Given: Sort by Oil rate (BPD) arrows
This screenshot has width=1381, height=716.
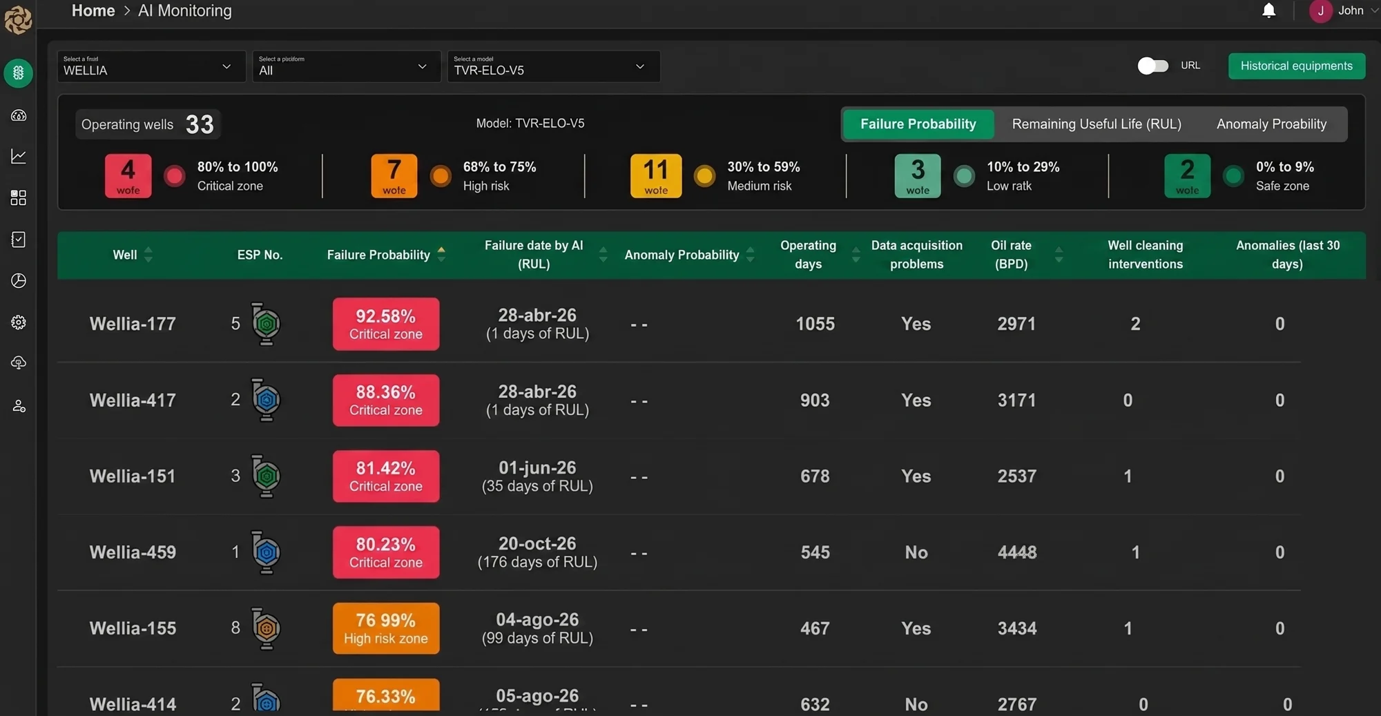Looking at the screenshot, I should coord(1059,255).
